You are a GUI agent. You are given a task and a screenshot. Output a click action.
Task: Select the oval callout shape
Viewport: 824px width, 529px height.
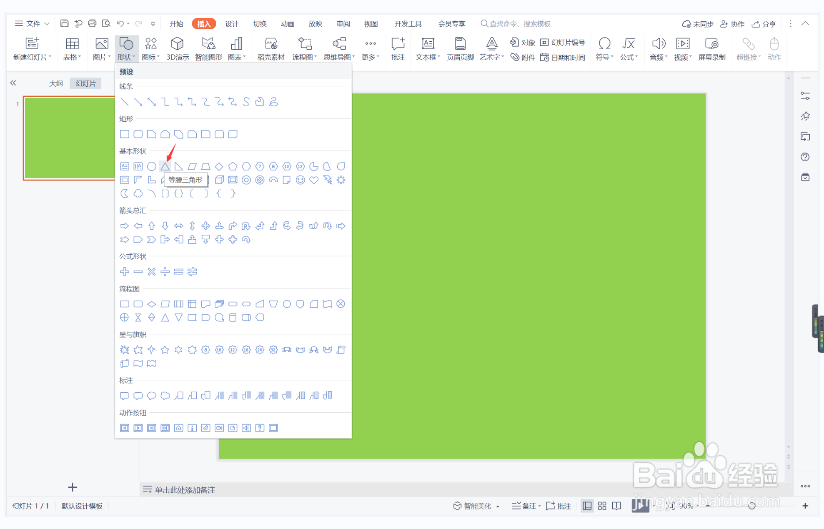(x=151, y=396)
